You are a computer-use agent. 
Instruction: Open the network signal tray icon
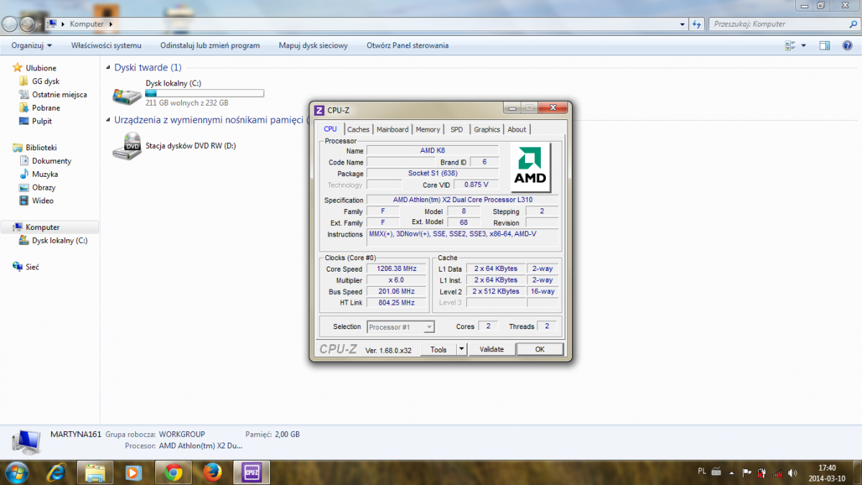pos(777,472)
